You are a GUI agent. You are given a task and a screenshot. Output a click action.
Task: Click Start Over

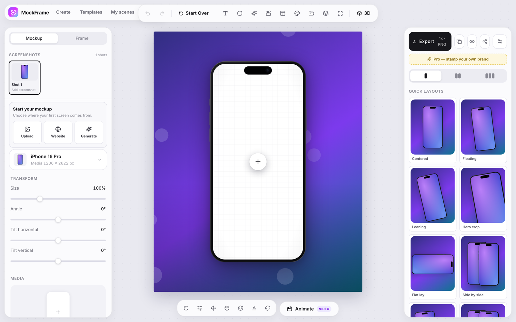(x=193, y=13)
